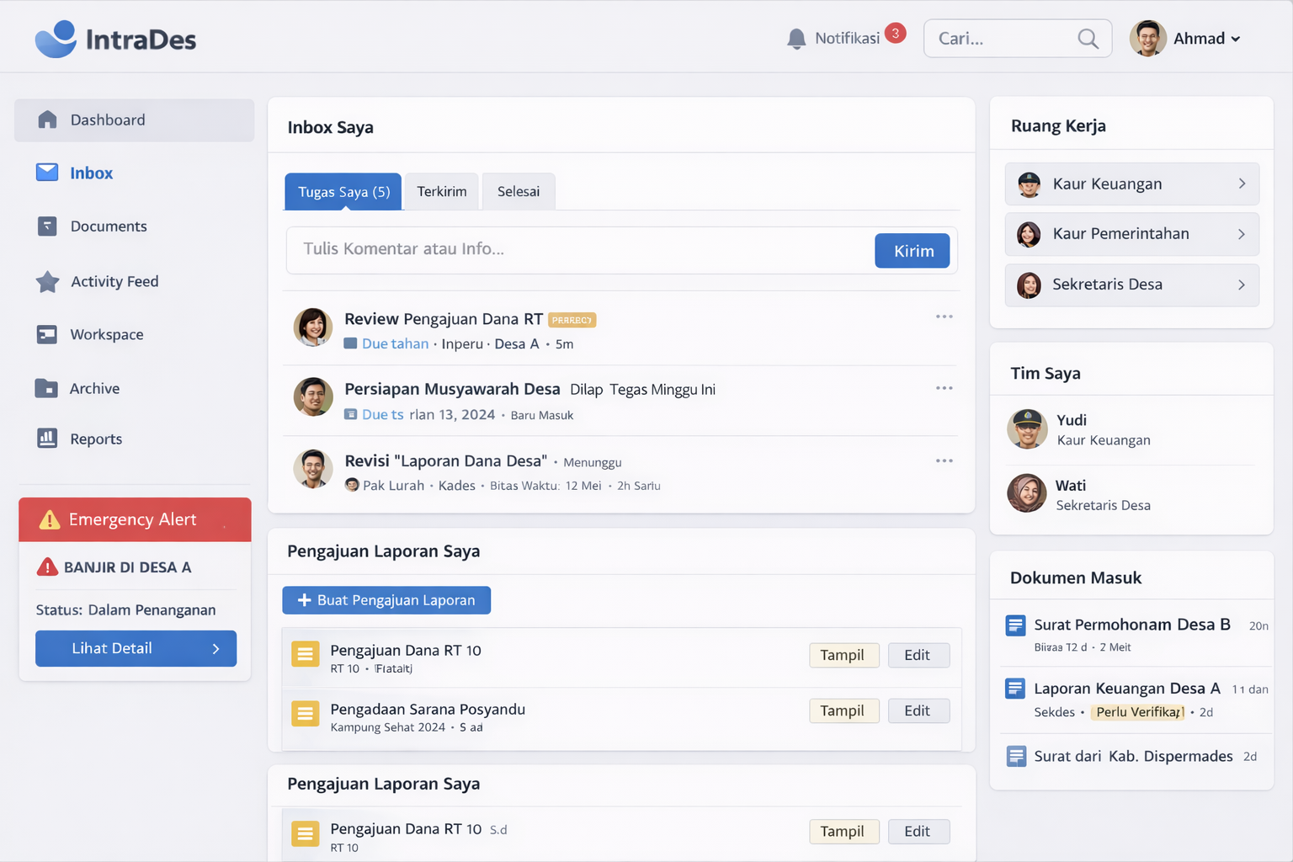Open options menu for Review Pengajuan Dana RT

944,317
